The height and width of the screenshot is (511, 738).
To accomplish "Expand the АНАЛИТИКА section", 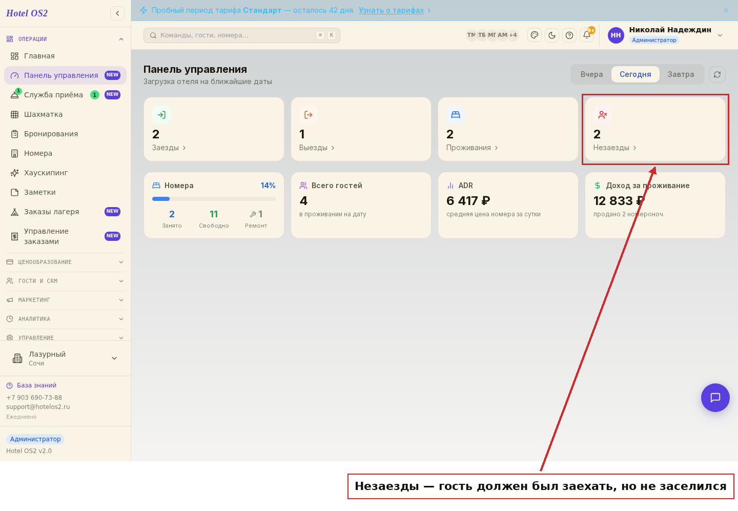I will [65, 319].
